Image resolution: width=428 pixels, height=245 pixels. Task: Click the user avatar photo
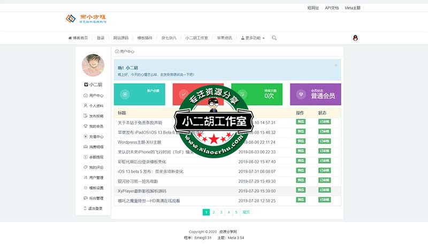click(93, 65)
